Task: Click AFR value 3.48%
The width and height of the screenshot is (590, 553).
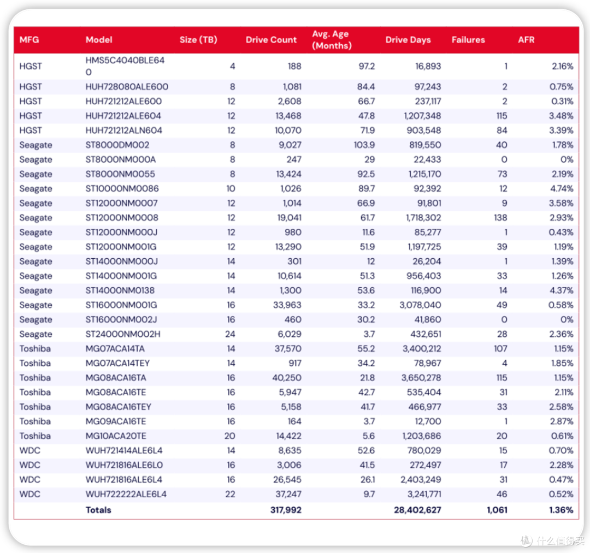Action: [562, 116]
